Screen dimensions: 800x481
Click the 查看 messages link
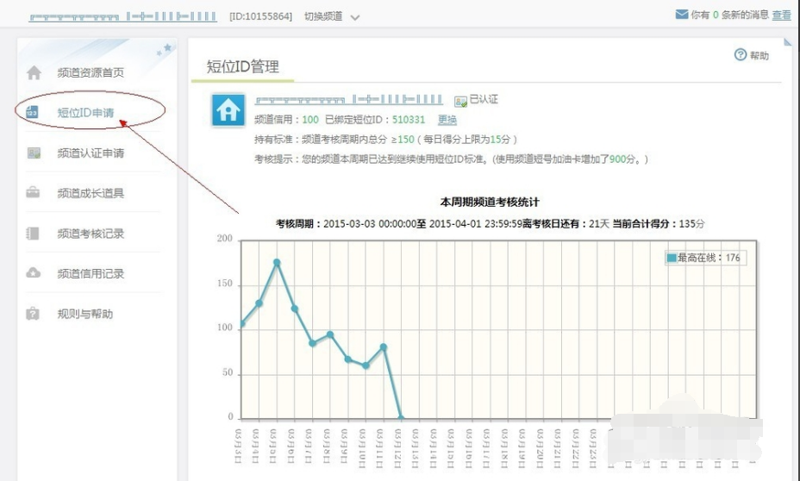pyautogui.click(x=781, y=16)
